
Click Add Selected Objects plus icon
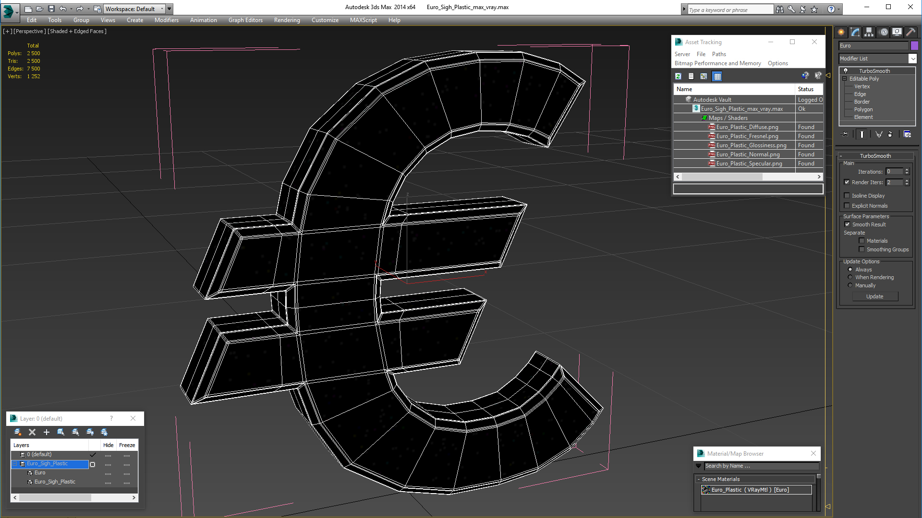pyautogui.click(x=47, y=432)
